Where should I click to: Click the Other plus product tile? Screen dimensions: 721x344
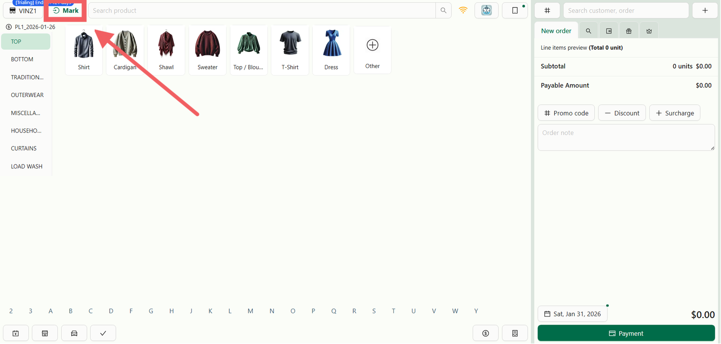tap(372, 50)
